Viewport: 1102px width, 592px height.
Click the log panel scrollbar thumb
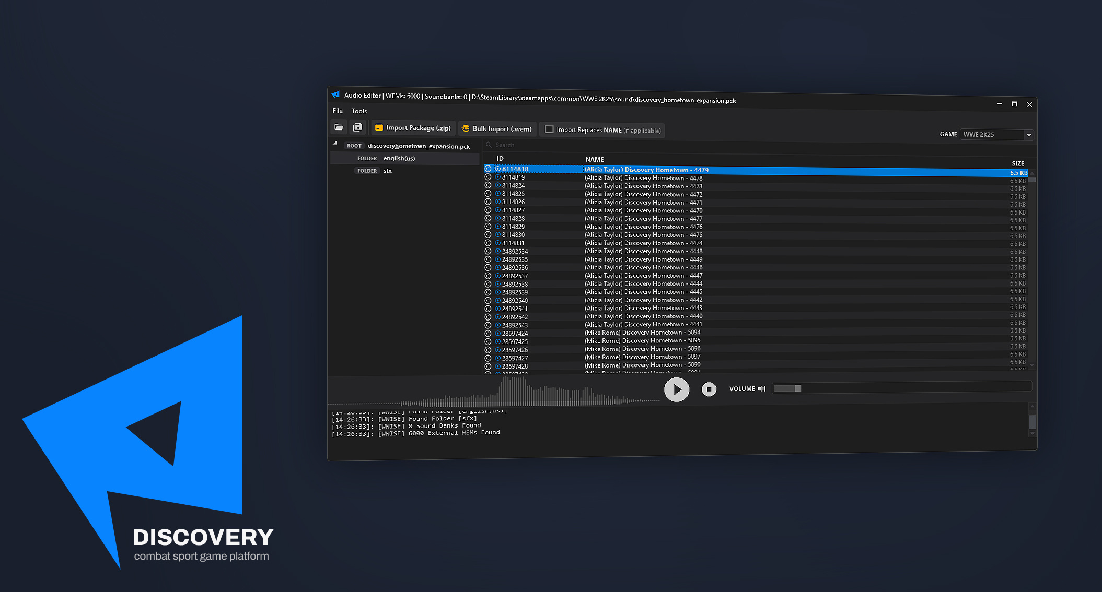1033,422
